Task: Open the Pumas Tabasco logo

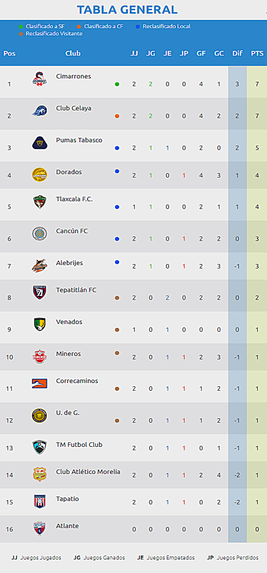Action: coord(39,142)
